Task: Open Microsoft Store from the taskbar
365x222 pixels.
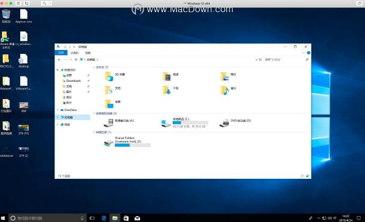Action: click(126, 218)
